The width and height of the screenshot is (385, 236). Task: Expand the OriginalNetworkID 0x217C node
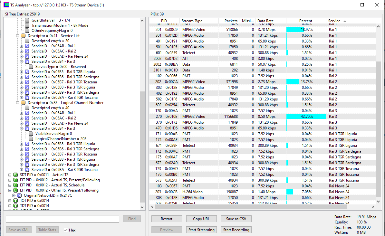[14, 195]
